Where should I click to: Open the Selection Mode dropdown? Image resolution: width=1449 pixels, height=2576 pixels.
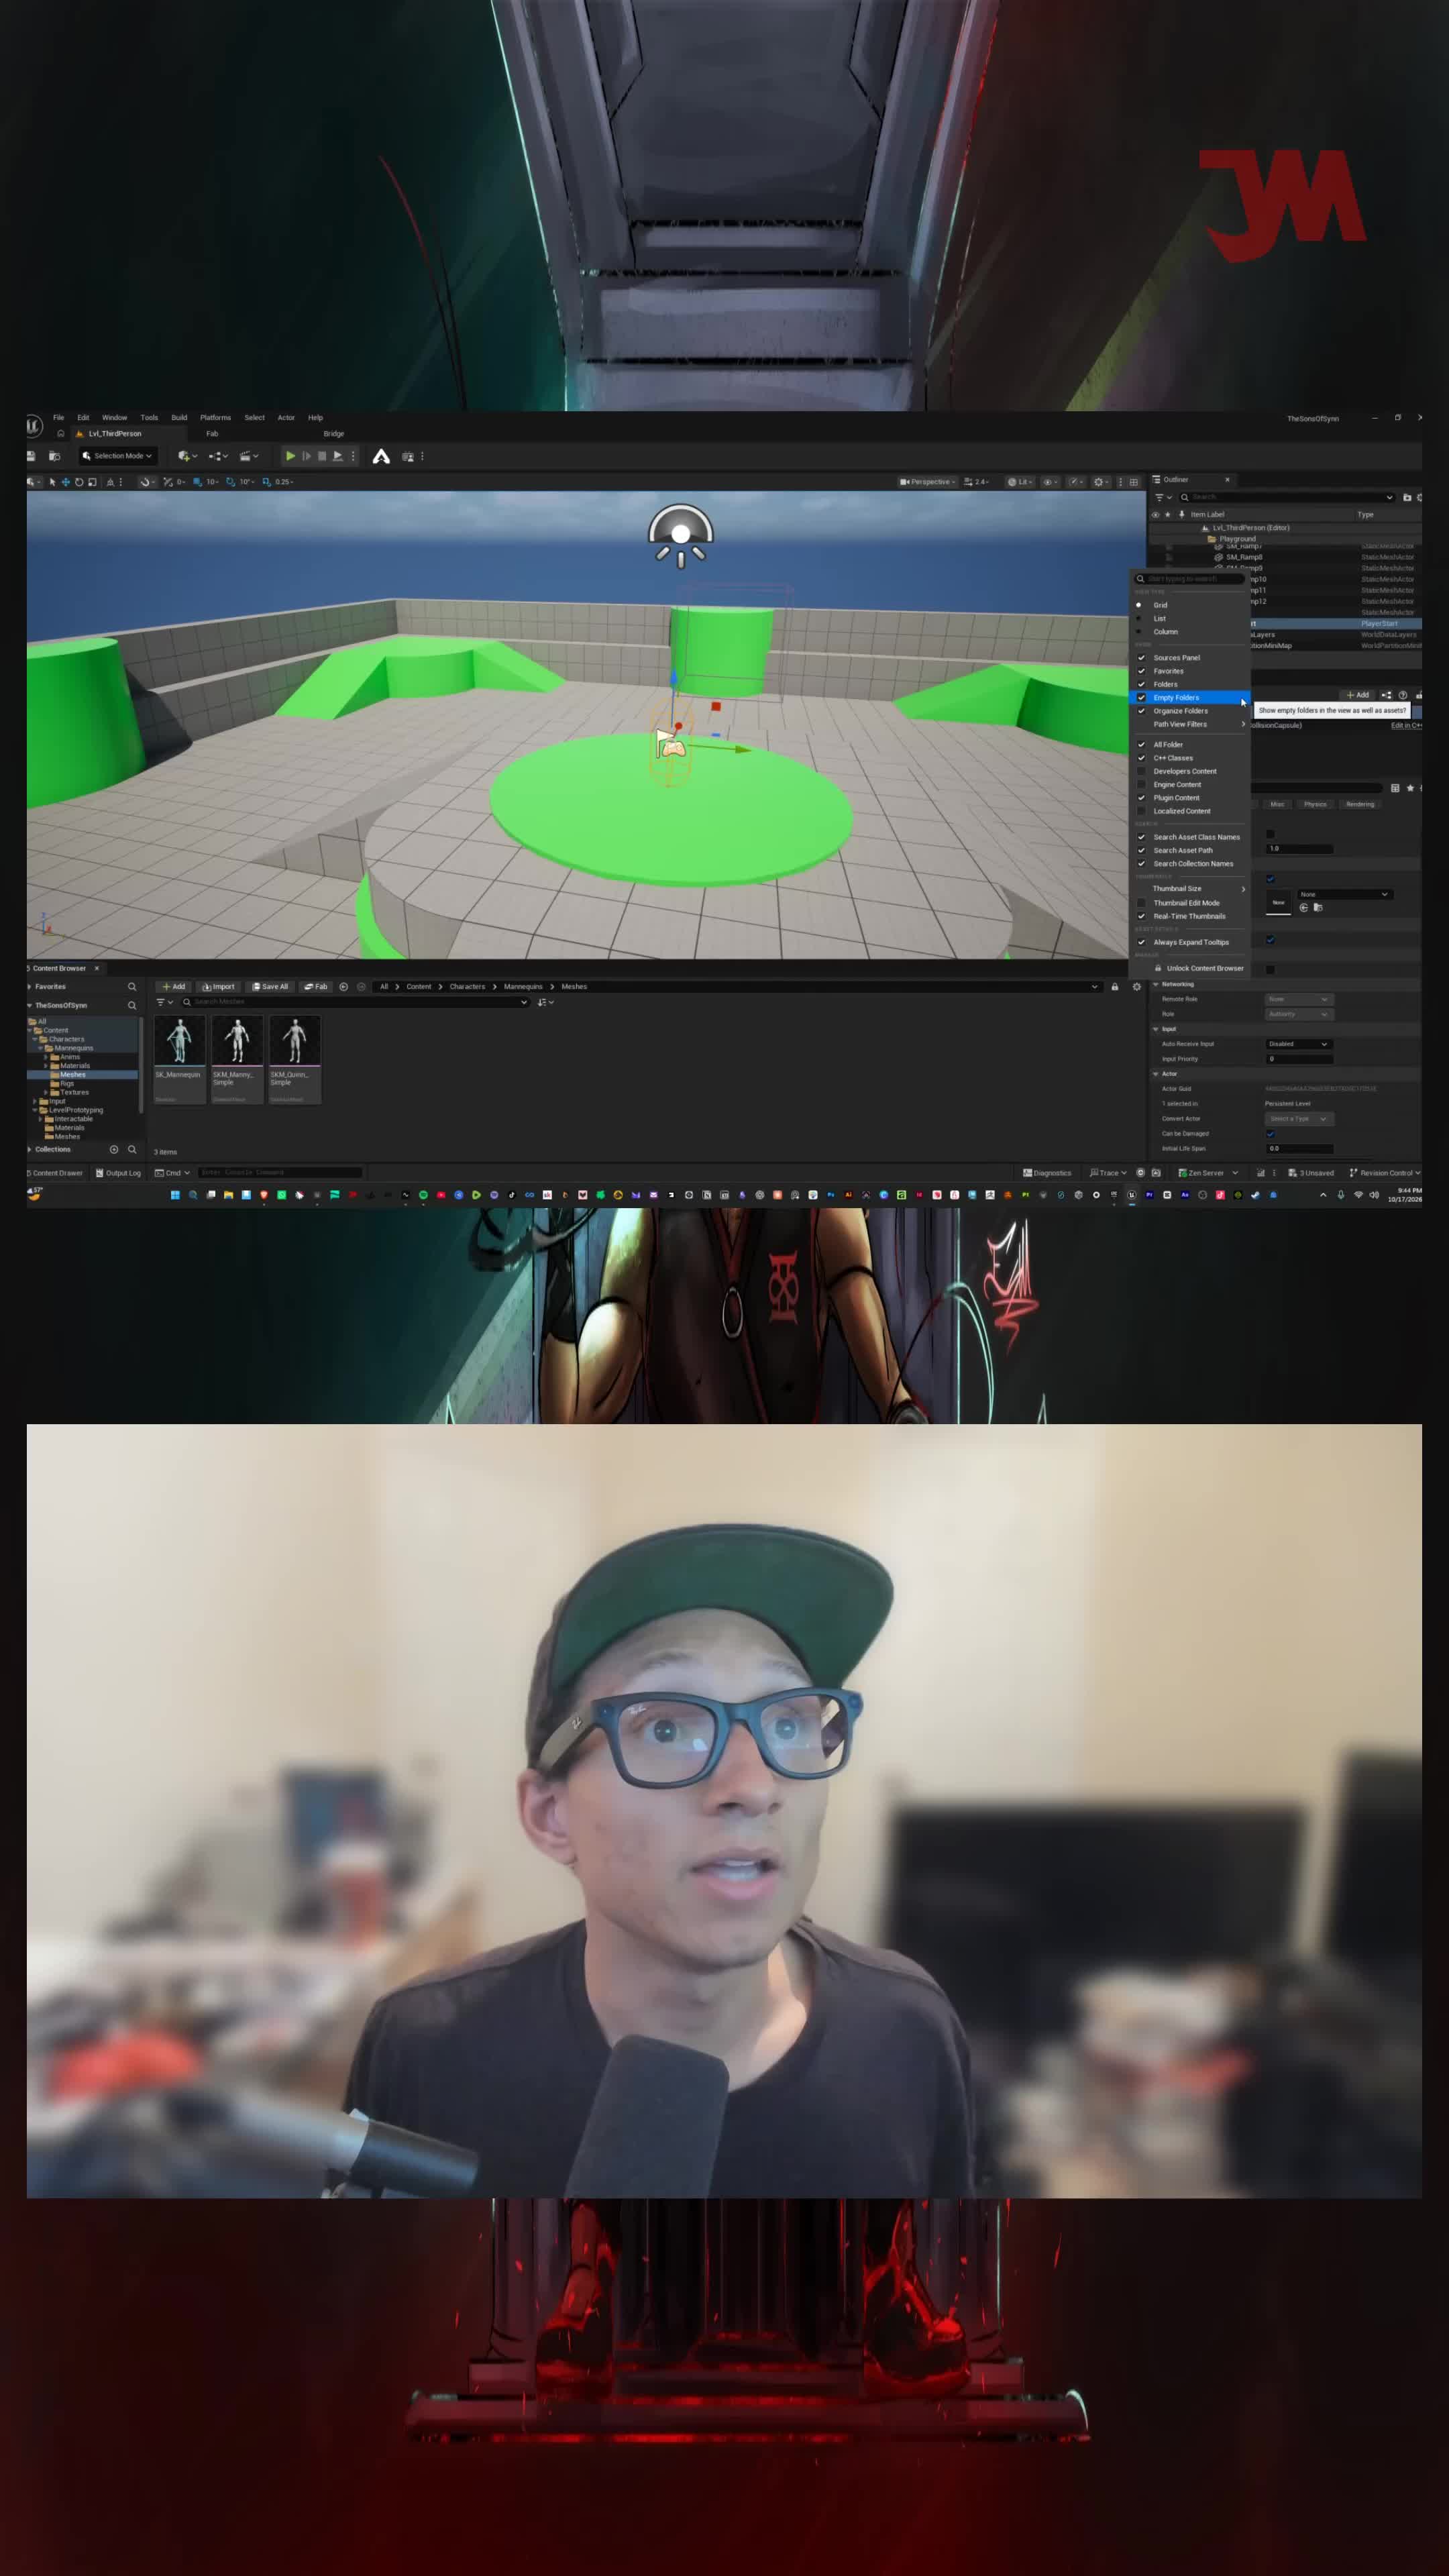(x=117, y=456)
